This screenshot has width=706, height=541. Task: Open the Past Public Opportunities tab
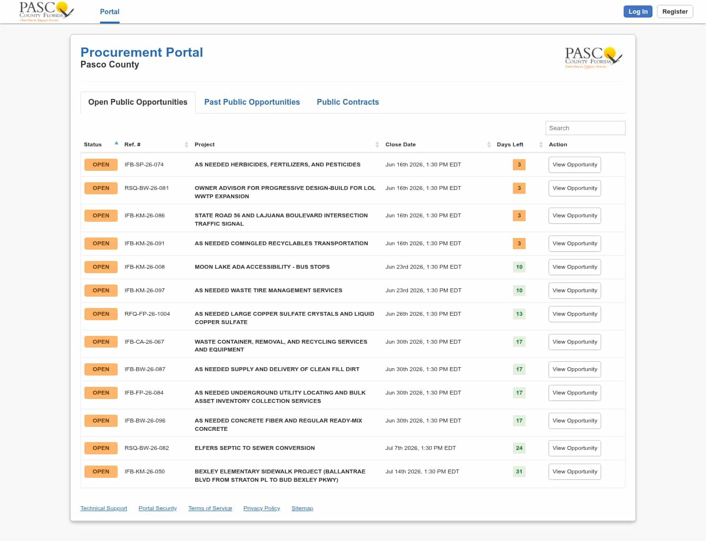(252, 102)
